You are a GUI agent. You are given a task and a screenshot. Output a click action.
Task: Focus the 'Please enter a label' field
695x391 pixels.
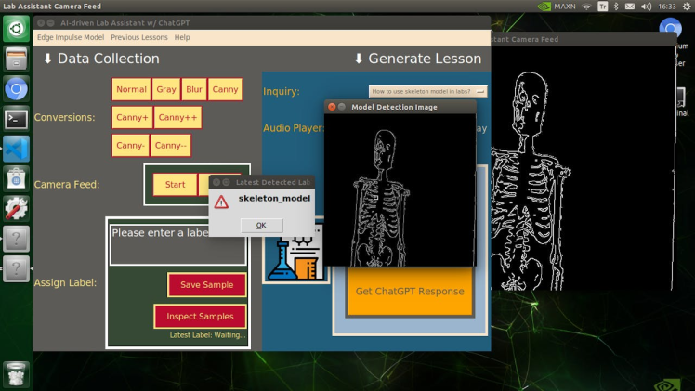coord(177,245)
